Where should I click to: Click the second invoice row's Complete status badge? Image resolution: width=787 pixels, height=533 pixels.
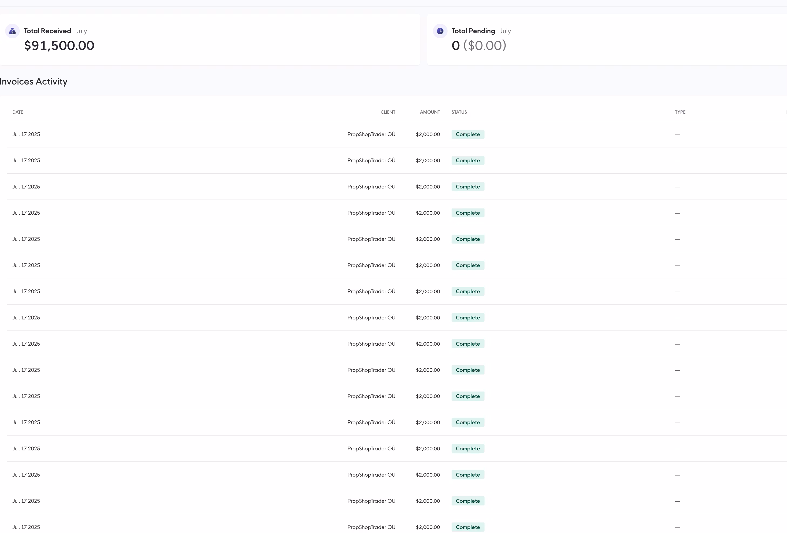click(x=468, y=160)
